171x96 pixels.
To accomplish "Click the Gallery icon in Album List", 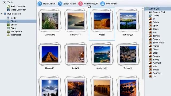I will [x=150, y=15].
